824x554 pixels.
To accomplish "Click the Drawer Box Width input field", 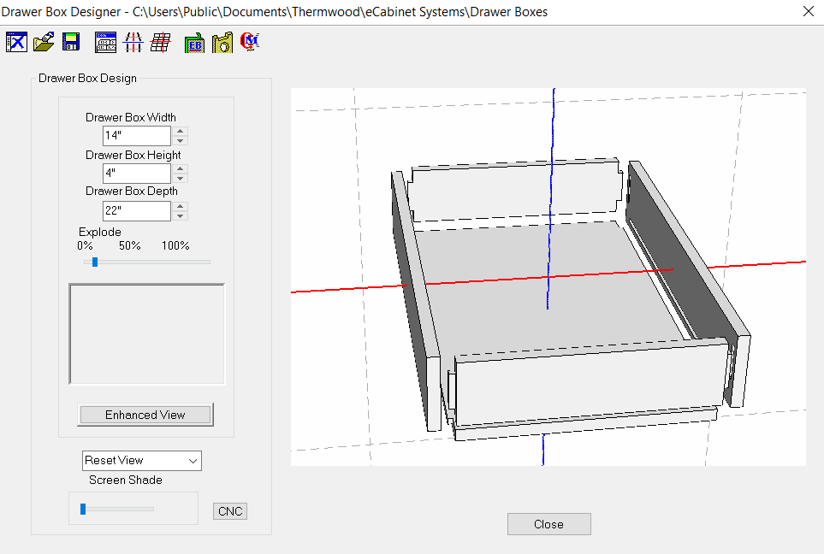I will coord(137,135).
